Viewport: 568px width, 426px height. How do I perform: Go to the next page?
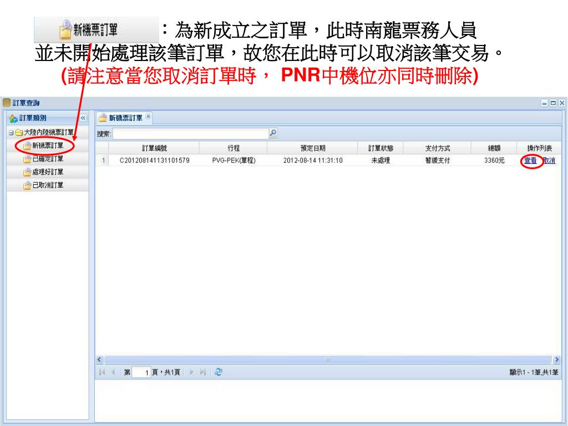click(191, 372)
